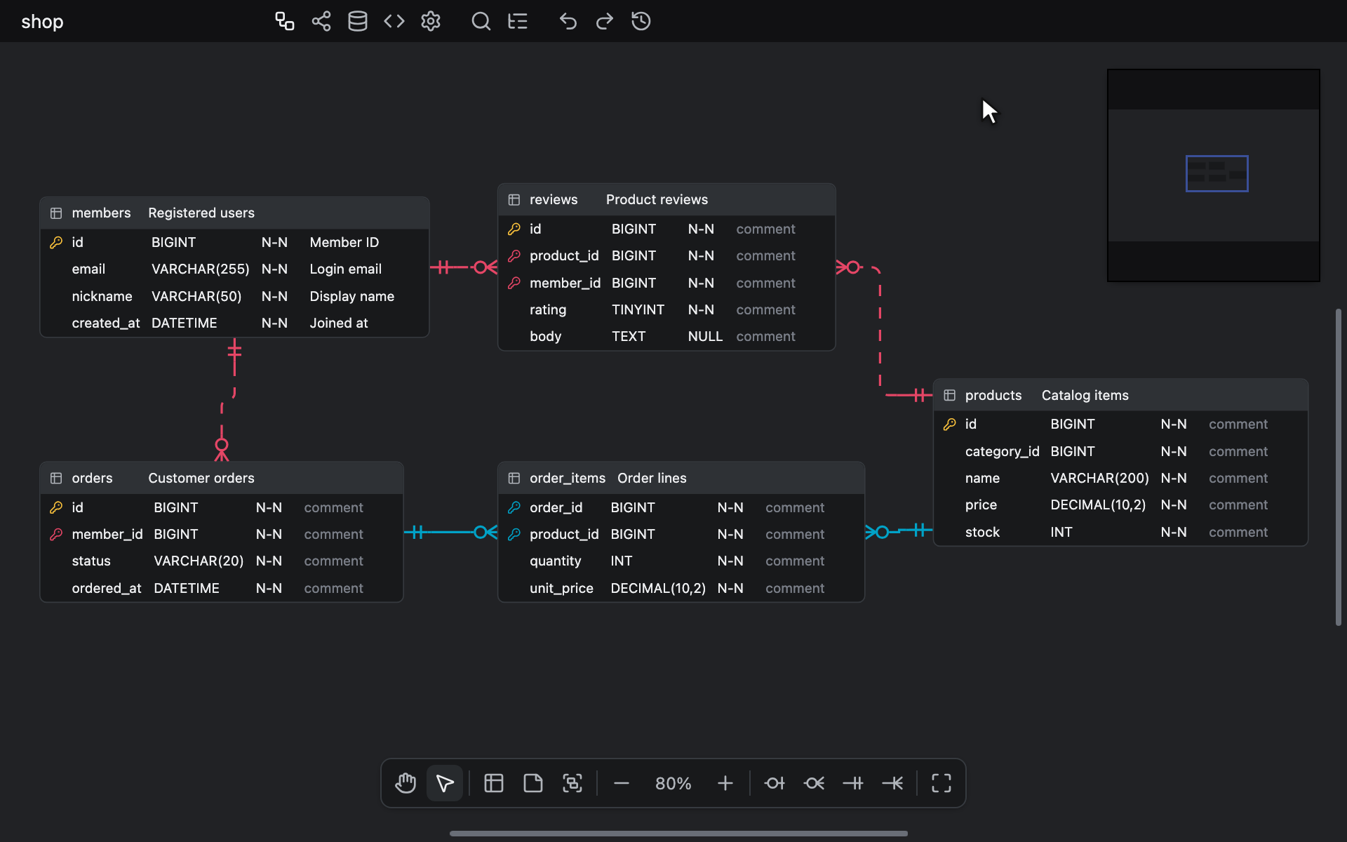Select the arrow pointer tool
The height and width of the screenshot is (842, 1347).
click(x=445, y=783)
